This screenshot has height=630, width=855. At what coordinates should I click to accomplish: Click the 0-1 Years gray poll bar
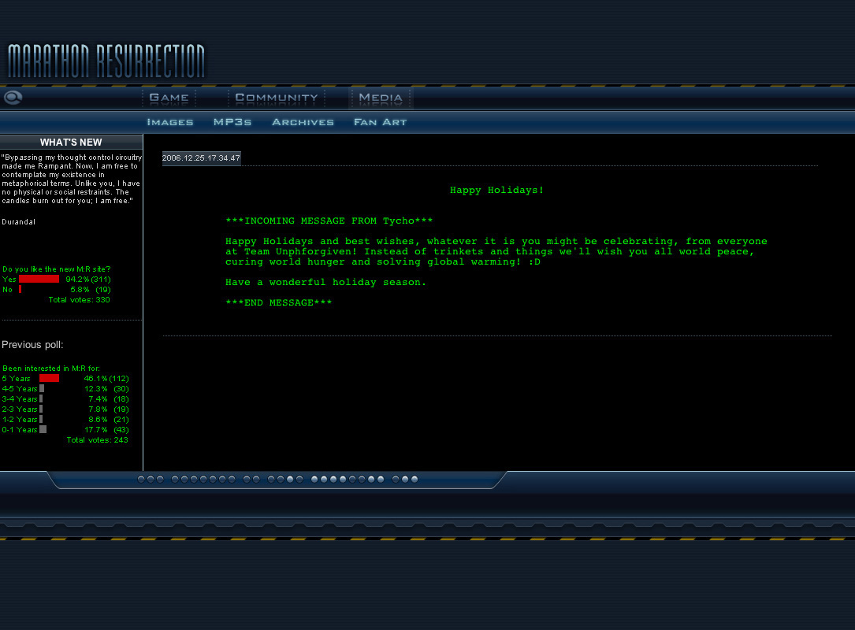pos(43,429)
